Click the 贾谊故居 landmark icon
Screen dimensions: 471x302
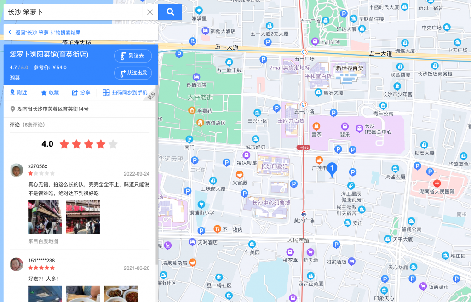click(x=200, y=122)
